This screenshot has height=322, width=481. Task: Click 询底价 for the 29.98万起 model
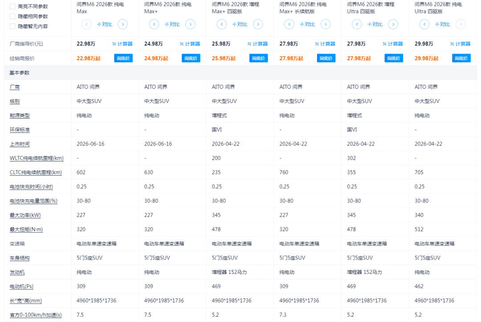pyautogui.click(x=461, y=58)
